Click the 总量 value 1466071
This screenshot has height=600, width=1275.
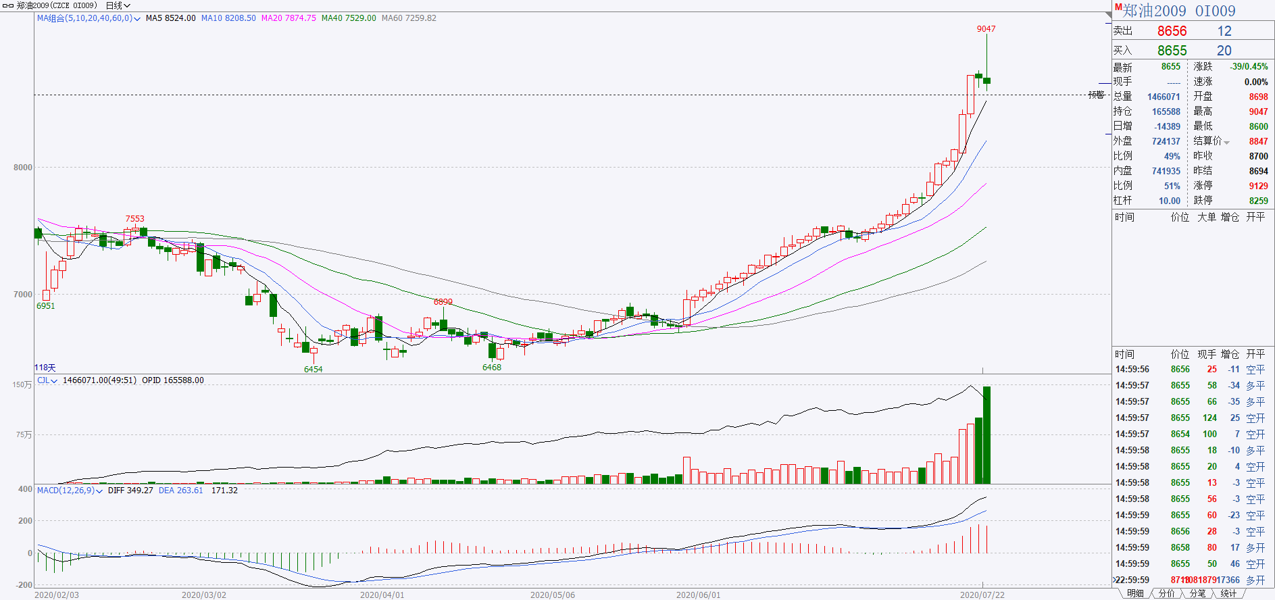[x=1164, y=97]
